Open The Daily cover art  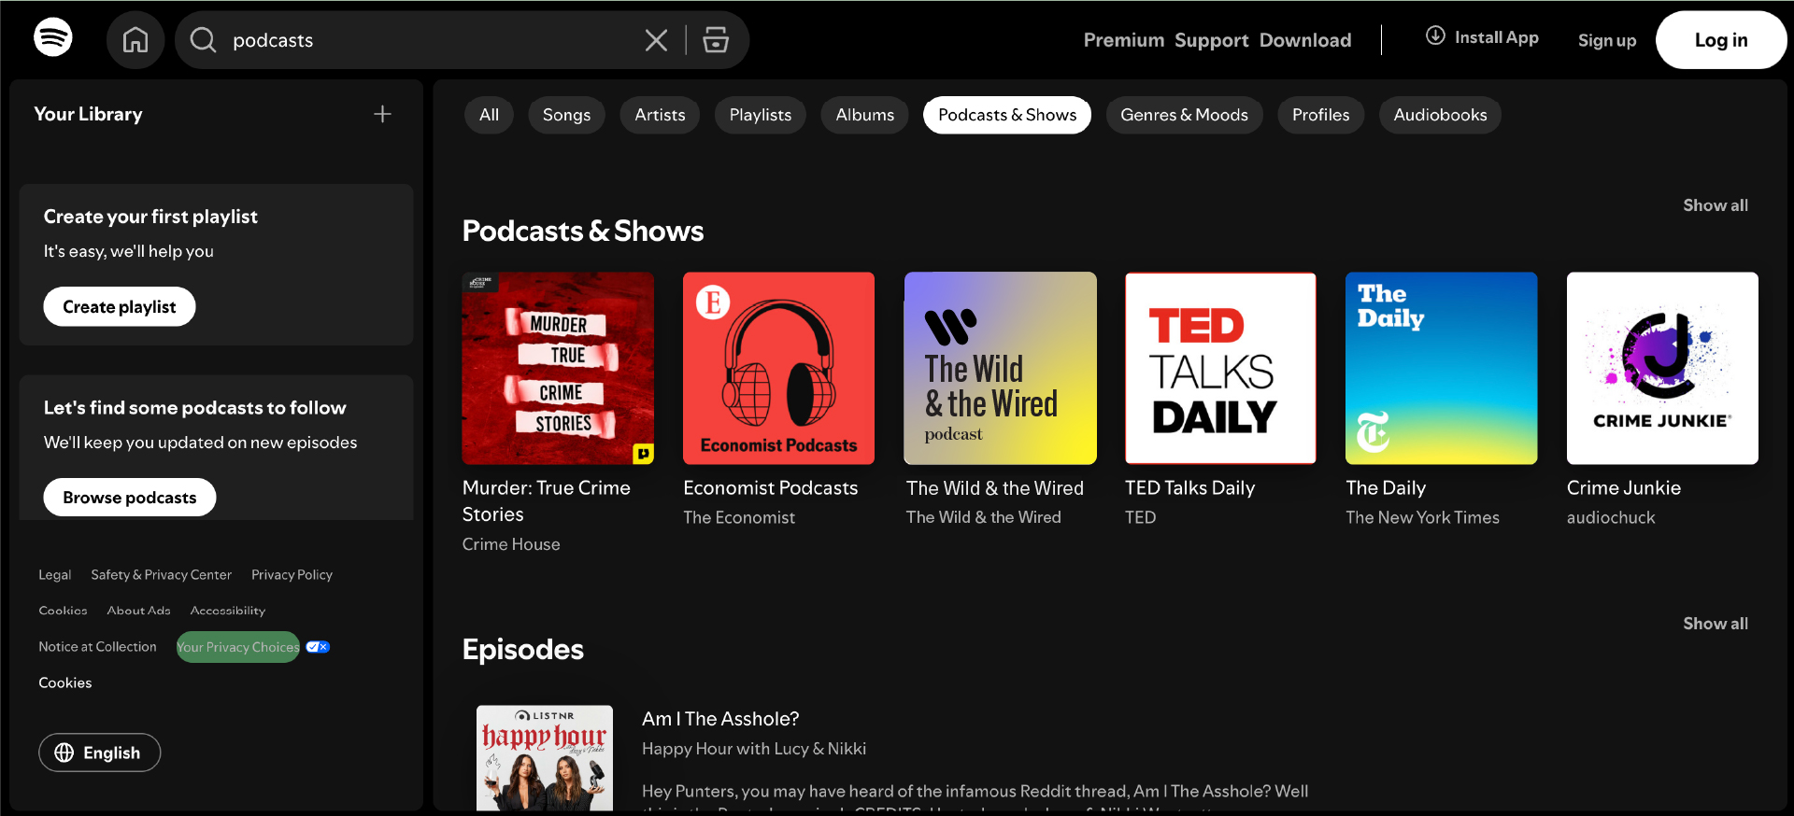[x=1441, y=368]
